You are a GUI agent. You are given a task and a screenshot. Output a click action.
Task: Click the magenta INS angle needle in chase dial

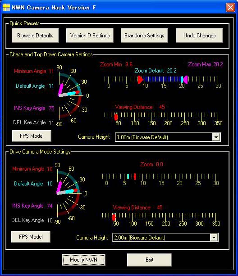(61, 90)
